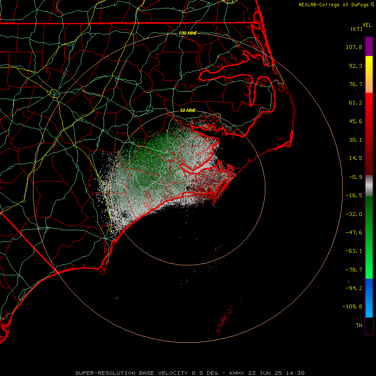Click the 23 JUN 25 14:30 timestamp

point(276,373)
